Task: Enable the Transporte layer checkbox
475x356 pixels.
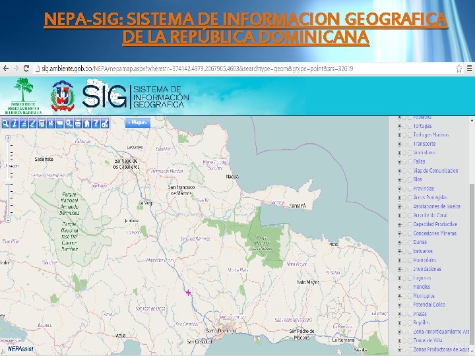Action: tap(410, 144)
